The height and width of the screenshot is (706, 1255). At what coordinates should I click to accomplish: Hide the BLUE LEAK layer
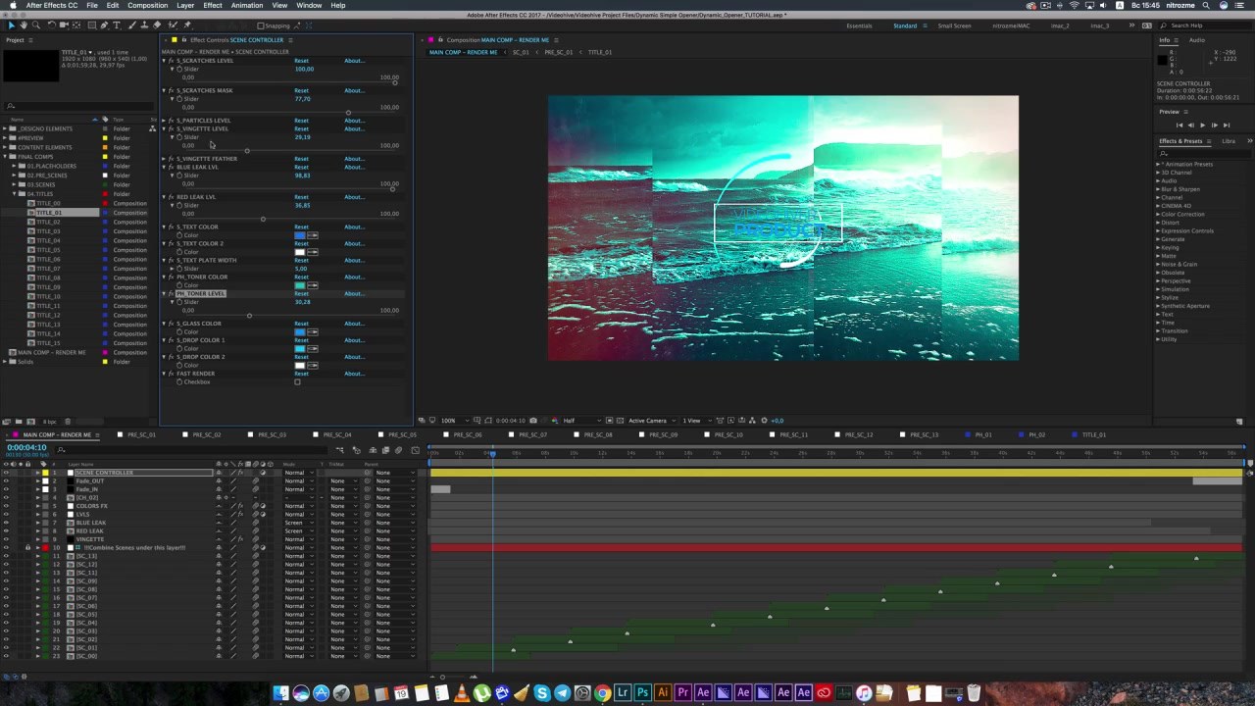click(6, 523)
